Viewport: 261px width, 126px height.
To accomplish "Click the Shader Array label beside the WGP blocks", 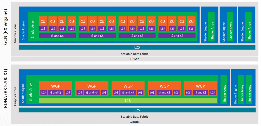I will coord(31,92).
